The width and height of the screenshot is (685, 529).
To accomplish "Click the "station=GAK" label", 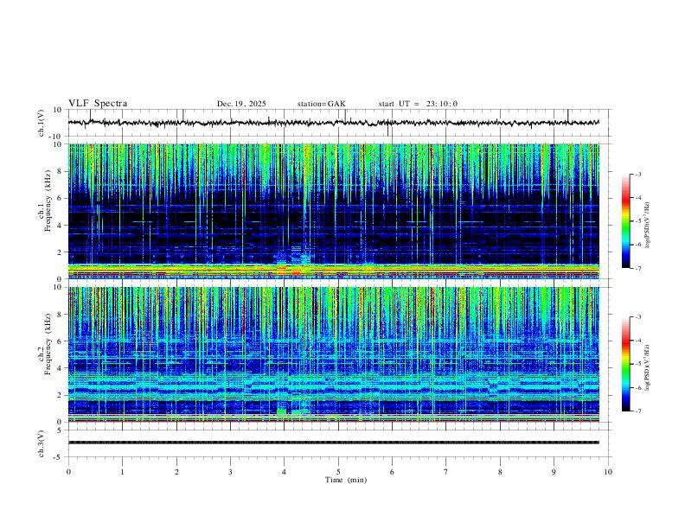I will click(321, 104).
